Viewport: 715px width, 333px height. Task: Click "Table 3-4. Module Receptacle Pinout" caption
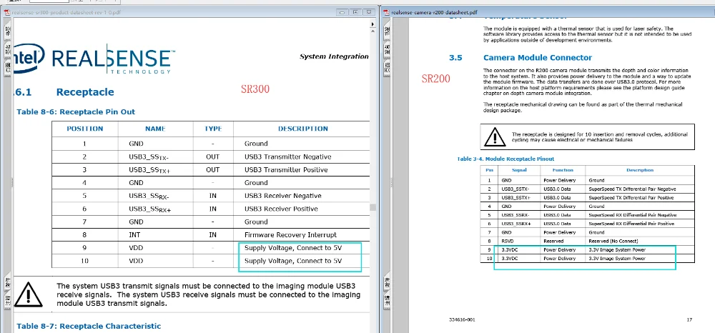[506, 159]
